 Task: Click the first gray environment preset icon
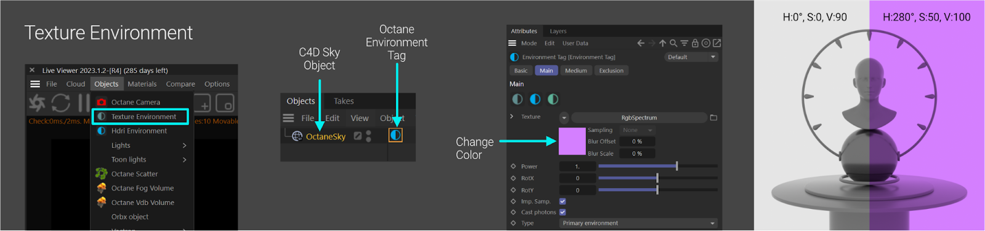[x=517, y=99]
